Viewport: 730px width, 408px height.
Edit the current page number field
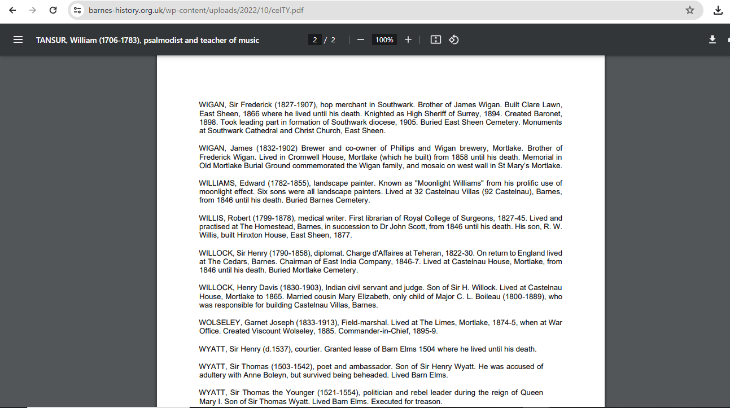tap(314, 40)
